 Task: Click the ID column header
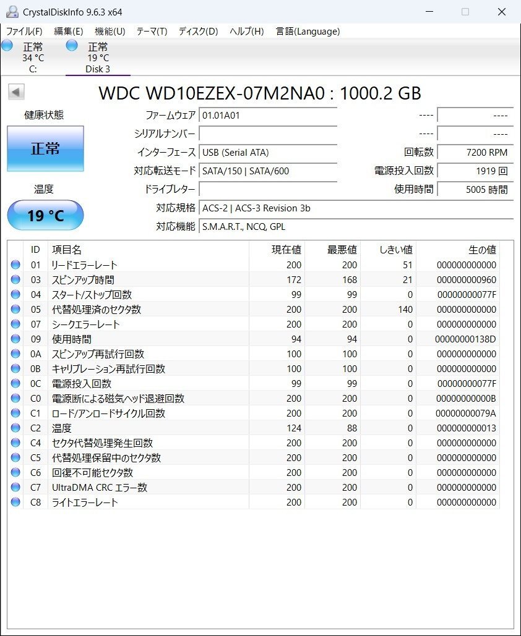coord(36,250)
